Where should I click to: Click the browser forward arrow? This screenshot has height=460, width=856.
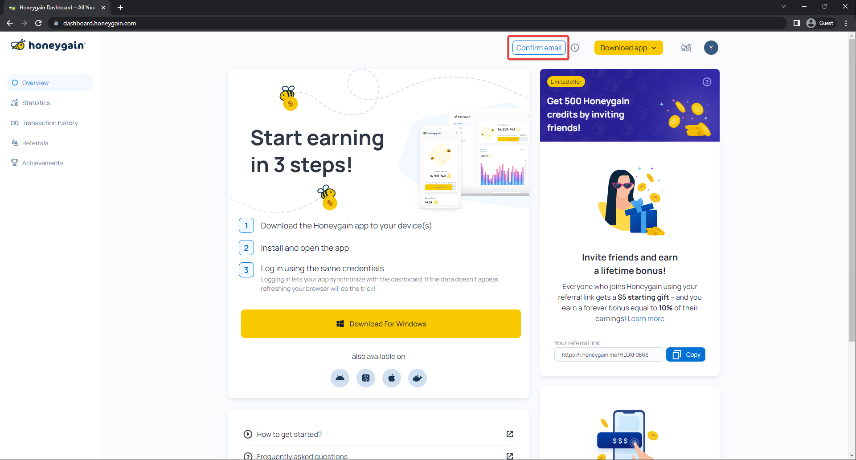(x=24, y=23)
